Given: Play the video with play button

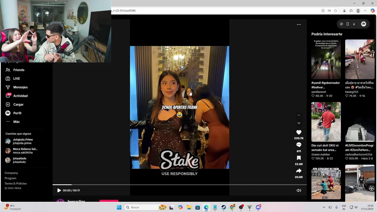Looking at the screenshot, I should 59,191.
